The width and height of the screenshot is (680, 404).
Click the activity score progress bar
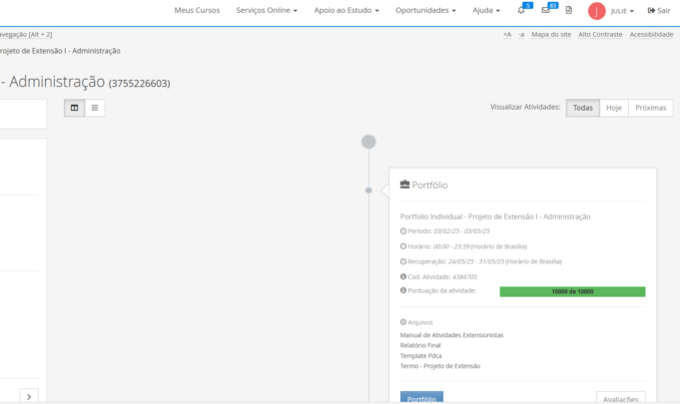click(x=572, y=291)
